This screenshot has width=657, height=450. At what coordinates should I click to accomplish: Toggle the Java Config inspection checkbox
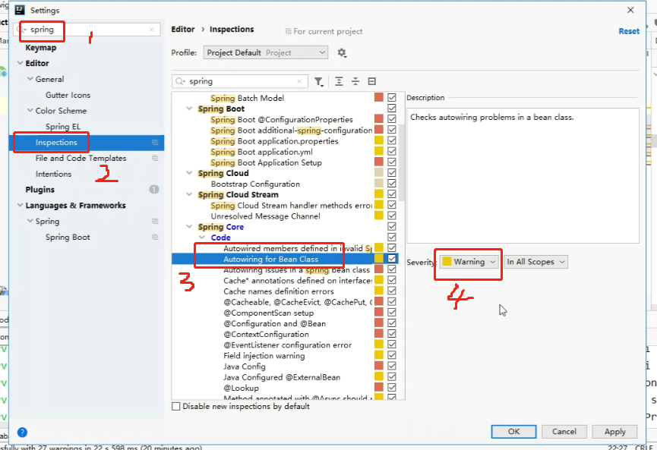point(392,367)
